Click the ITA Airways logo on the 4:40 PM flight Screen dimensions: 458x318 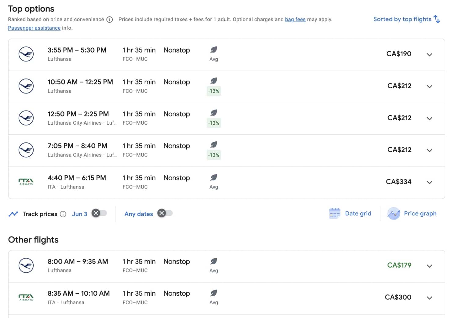click(x=26, y=182)
